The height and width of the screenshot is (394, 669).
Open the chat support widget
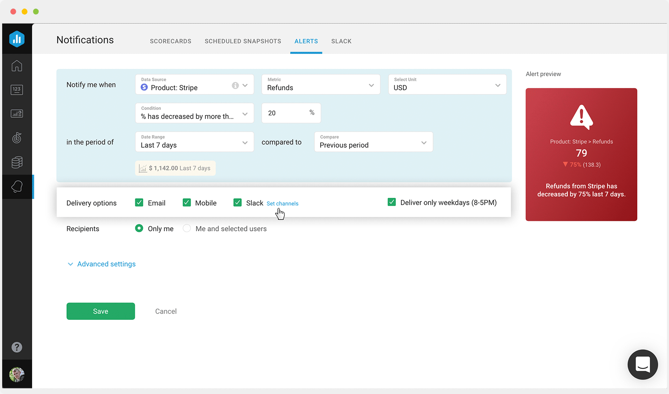tap(642, 365)
